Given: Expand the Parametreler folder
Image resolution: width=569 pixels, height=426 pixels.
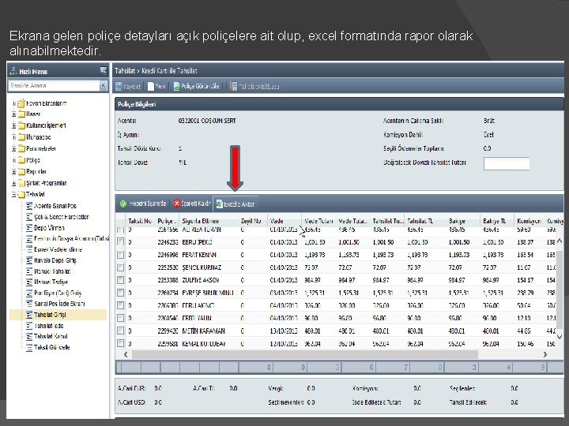Looking at the screenshot, I should 13,149.
